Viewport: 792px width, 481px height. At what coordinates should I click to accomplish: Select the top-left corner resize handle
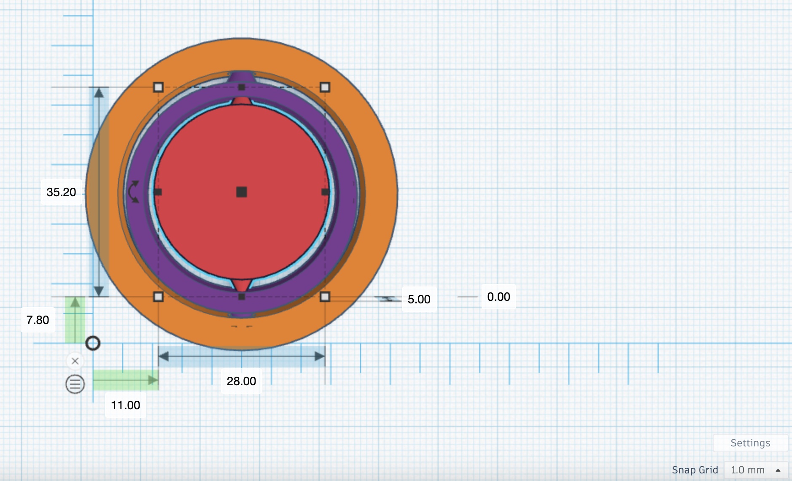tap(158, 87)
